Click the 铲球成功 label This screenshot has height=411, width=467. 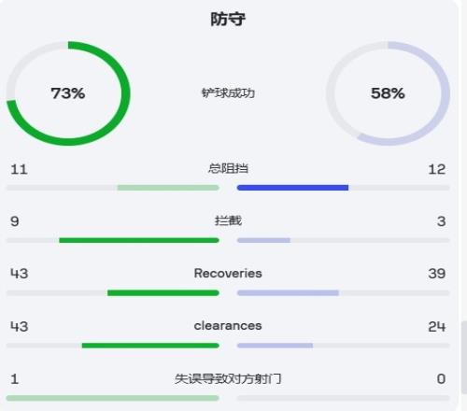point(228,92)
